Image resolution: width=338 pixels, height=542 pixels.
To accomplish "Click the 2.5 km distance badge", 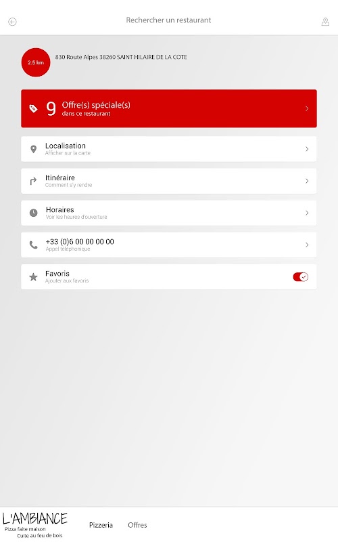I will pyautogui.click(x=36, y=62).
